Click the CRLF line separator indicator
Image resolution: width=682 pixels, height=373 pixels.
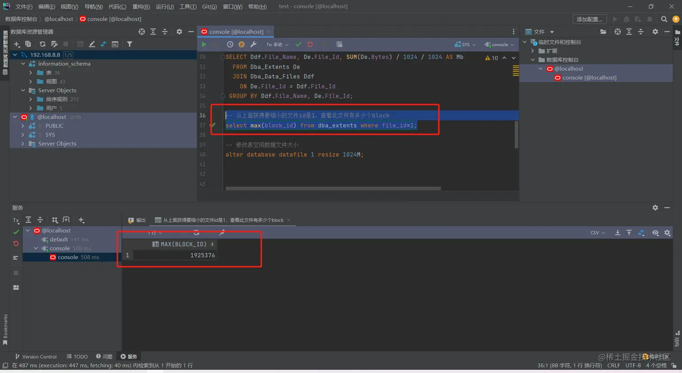click(x=614, y=365)
